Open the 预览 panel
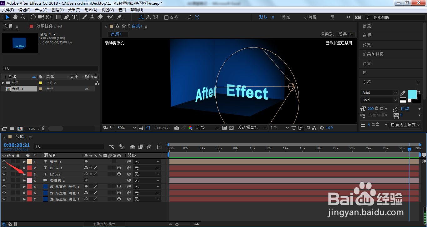 click(x=367, y=45)
